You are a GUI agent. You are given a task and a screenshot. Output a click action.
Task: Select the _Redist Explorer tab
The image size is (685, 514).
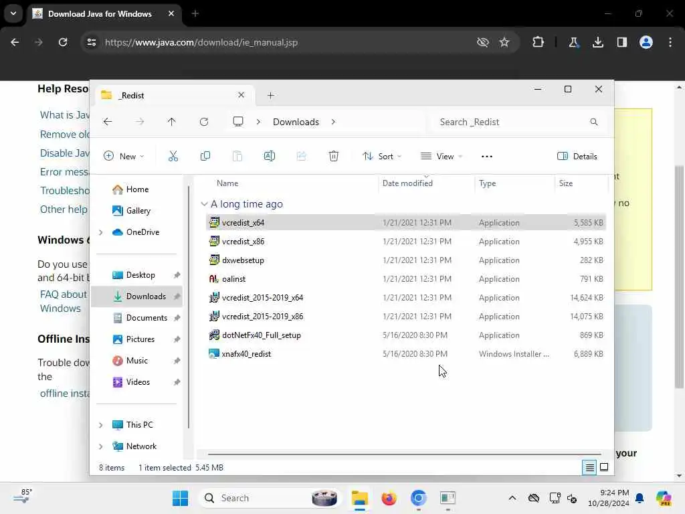coord(173,95)
